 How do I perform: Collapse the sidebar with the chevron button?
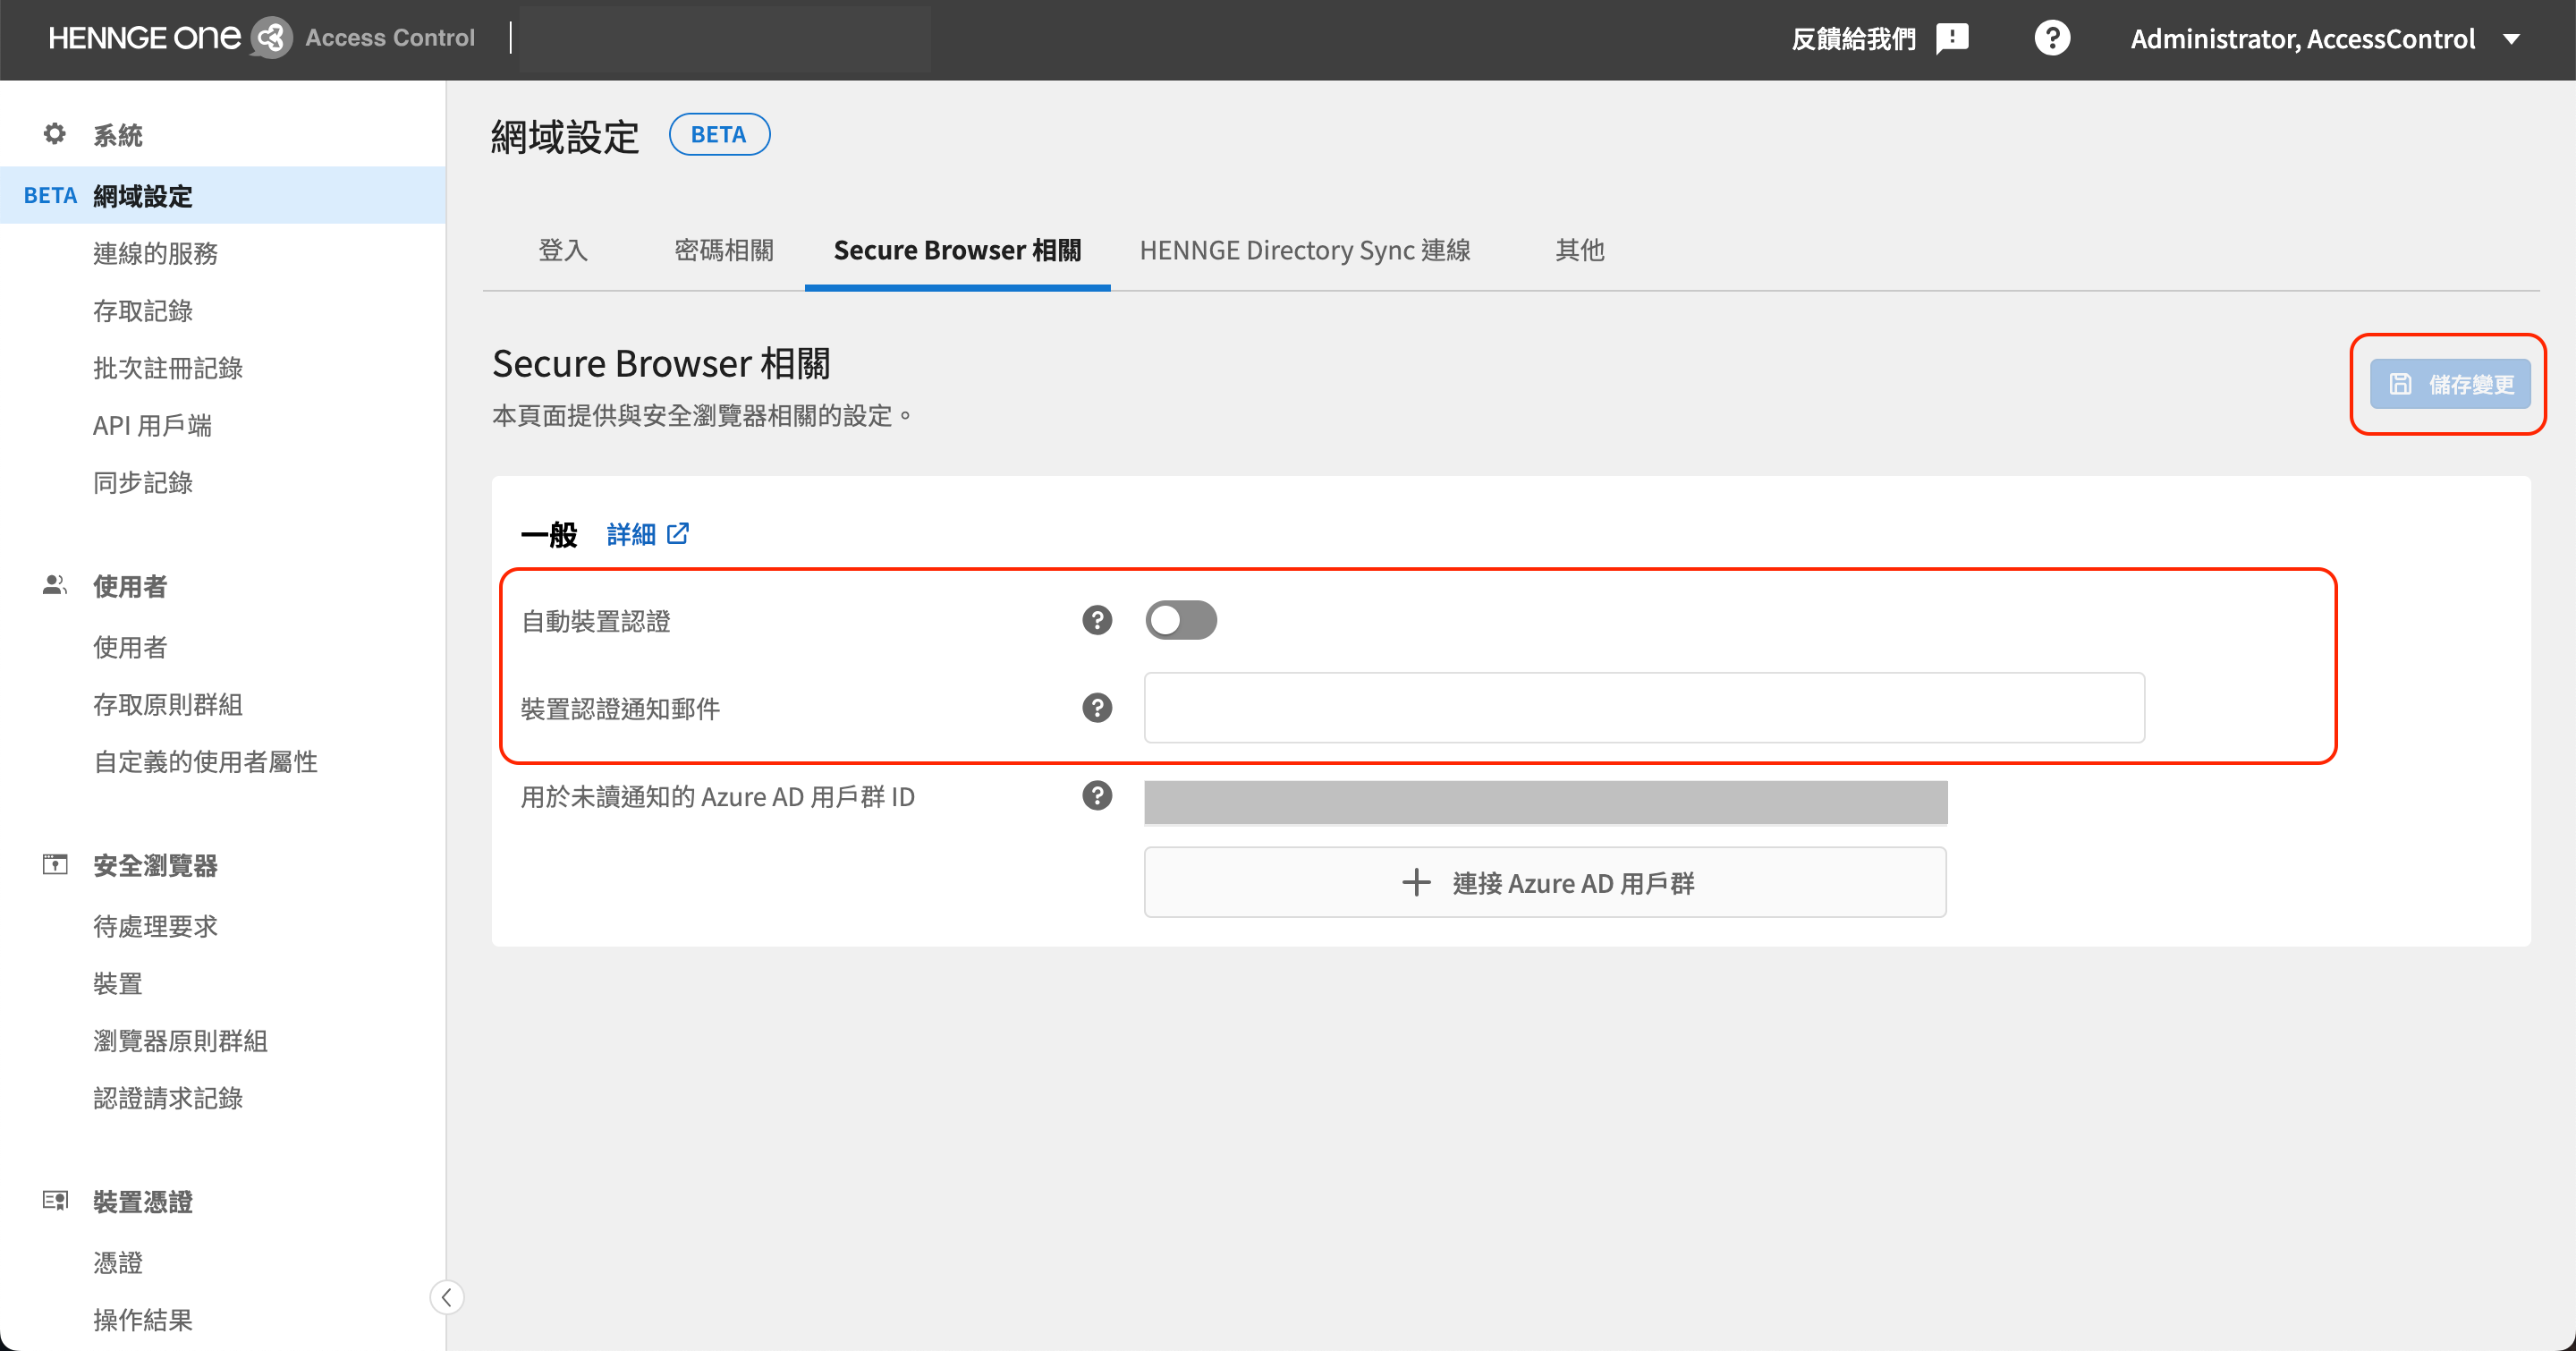[x=447, y=1297]
